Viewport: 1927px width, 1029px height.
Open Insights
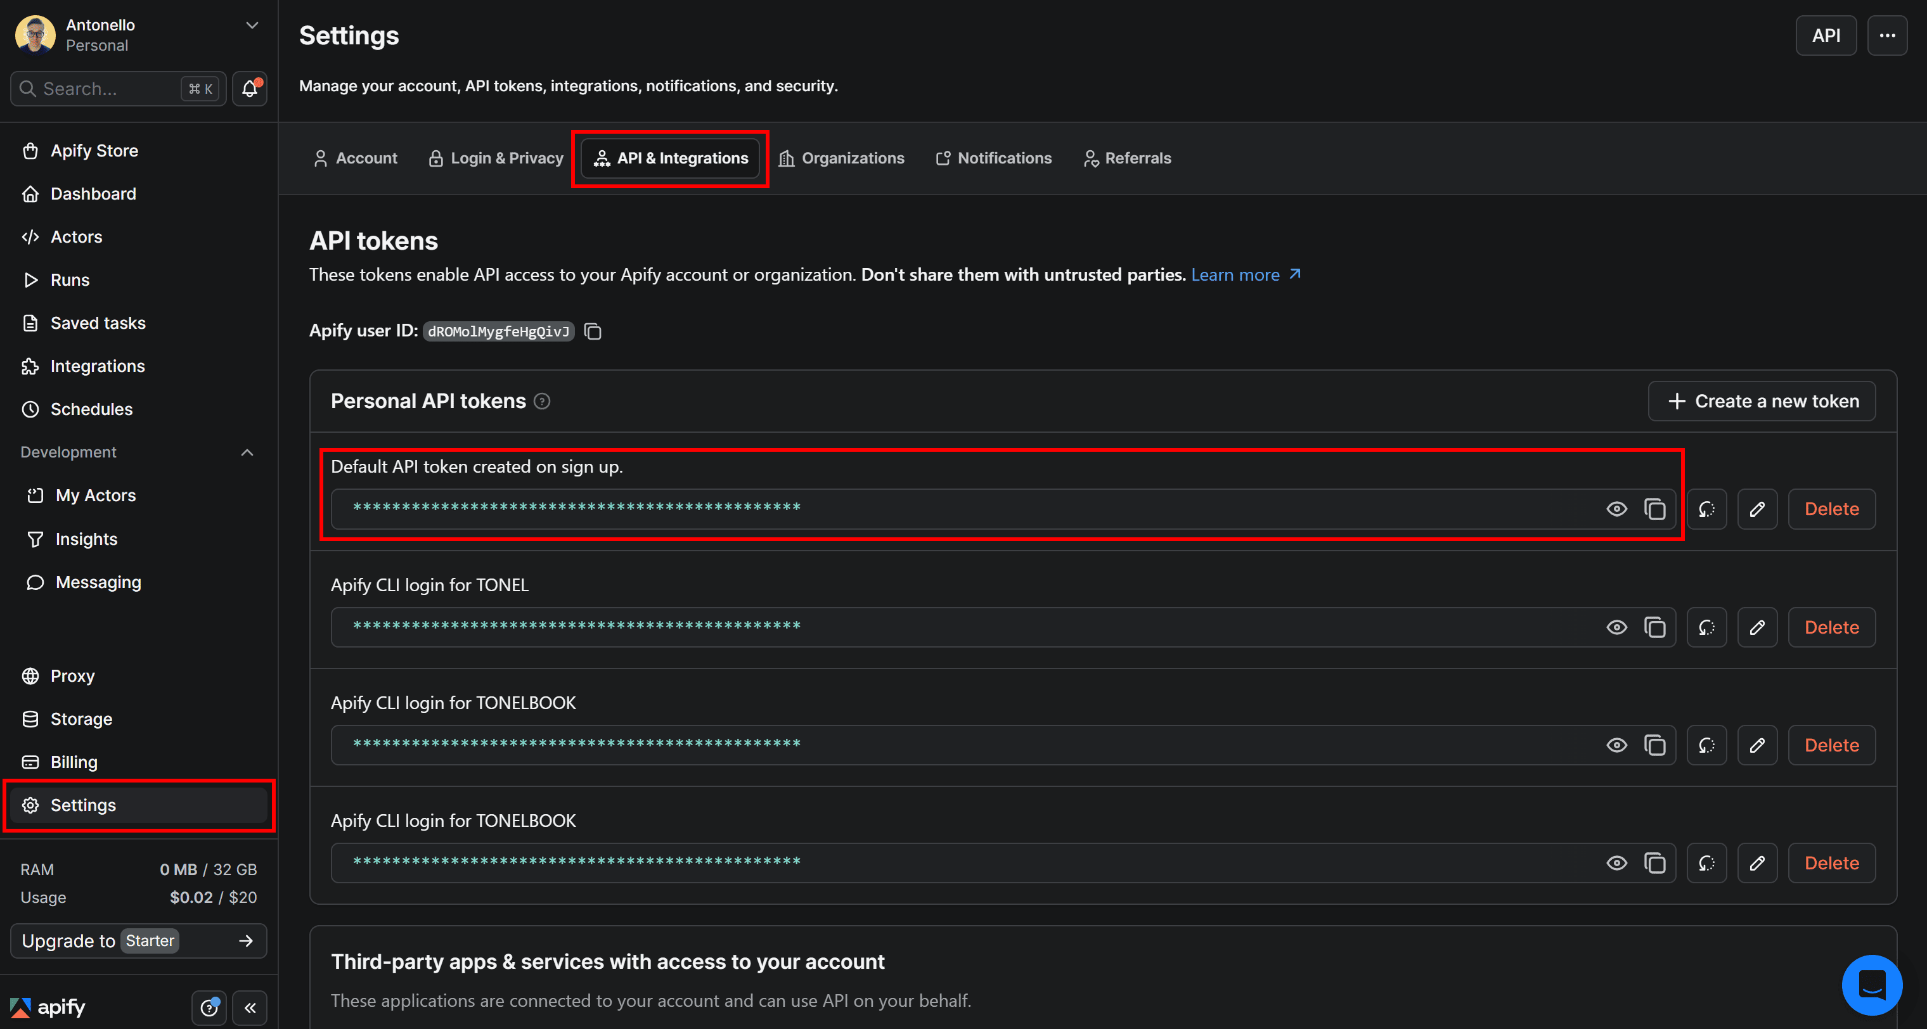[x=138, y=539]
